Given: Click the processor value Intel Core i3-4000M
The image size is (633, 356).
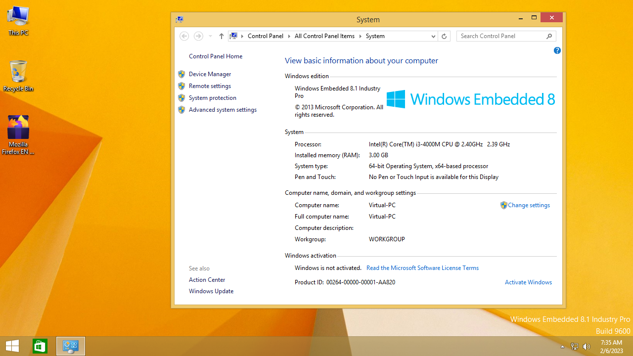Looking at the screenshot, I should click(x=439, y=144).
